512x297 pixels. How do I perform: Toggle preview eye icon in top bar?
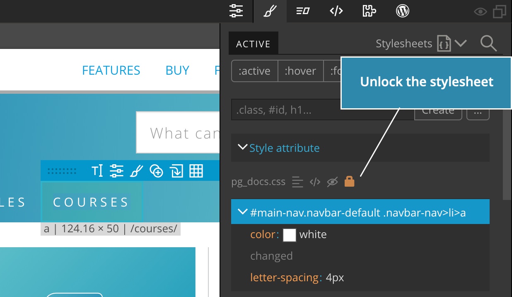(x=481, y=12)
